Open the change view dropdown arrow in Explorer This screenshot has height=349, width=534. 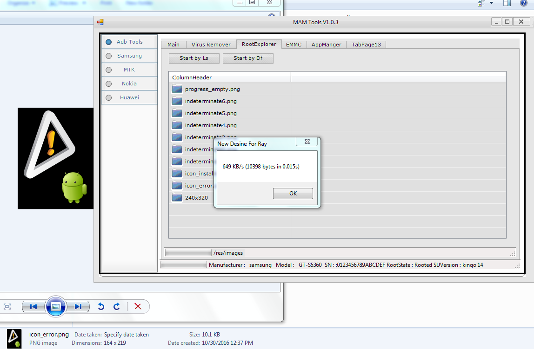[491, 3]
